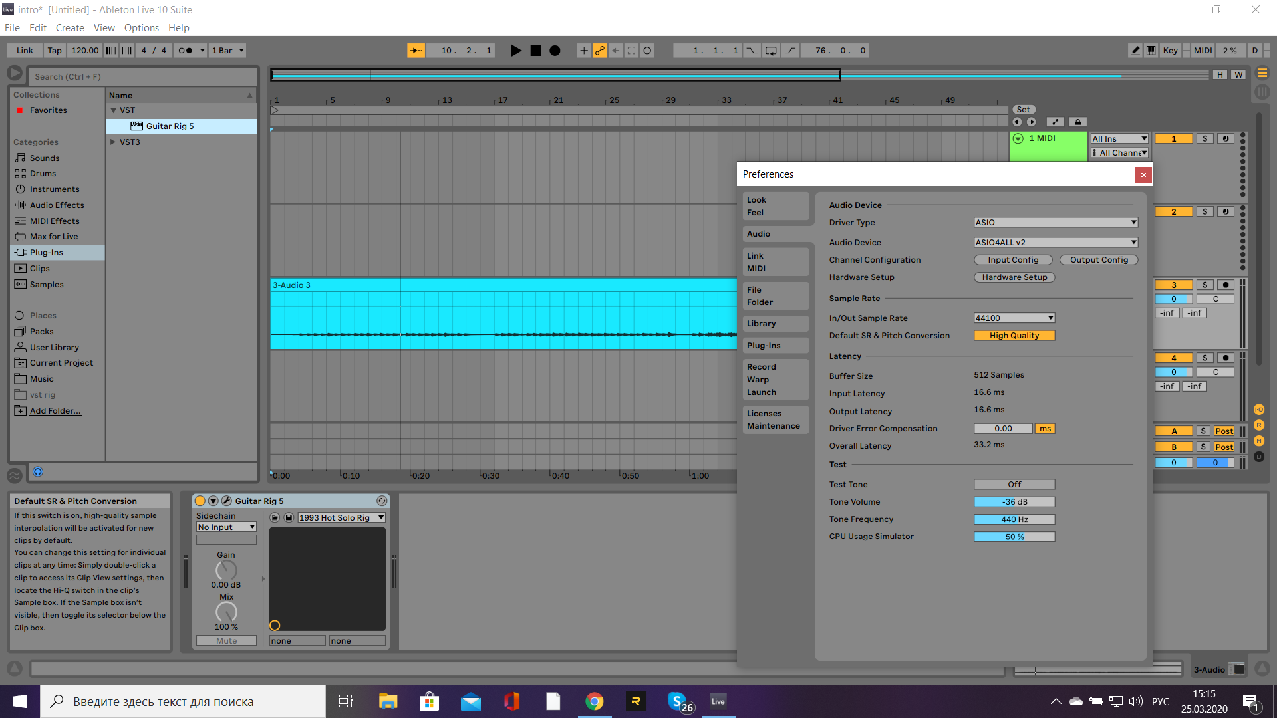Toggle High Quality SR conversion switch
This screenshot has height=718, width=1277.
pyautogui.click(x=1014, y=336)
